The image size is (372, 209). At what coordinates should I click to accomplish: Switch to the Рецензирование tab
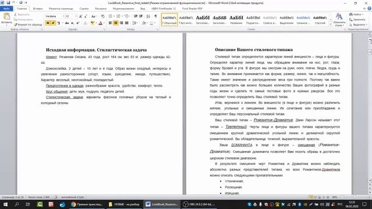pyautogui.click(x=123, y=9)
